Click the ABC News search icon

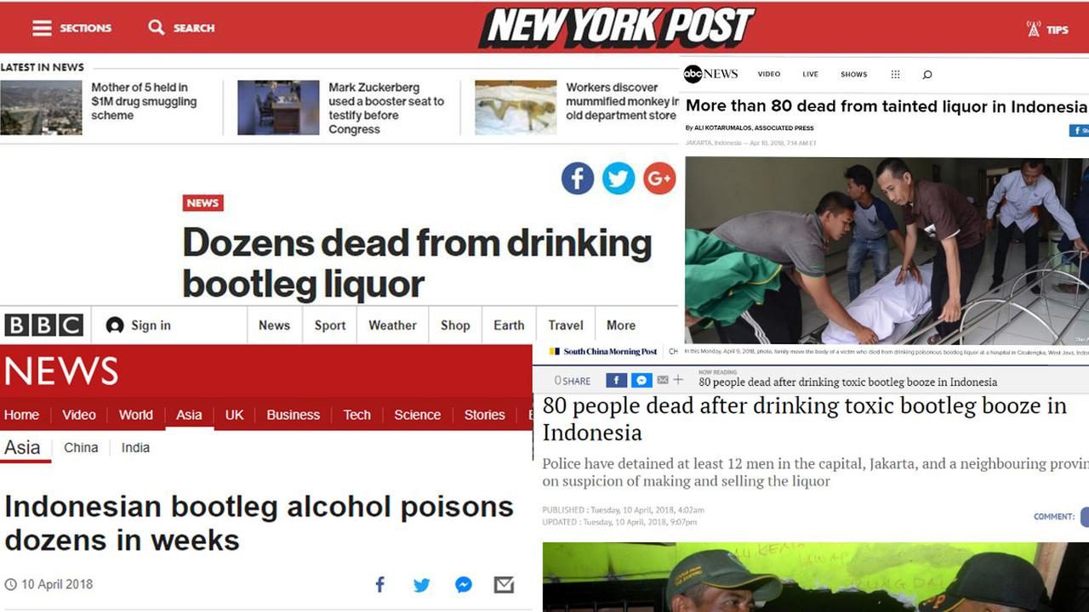[x=927, y=75]
